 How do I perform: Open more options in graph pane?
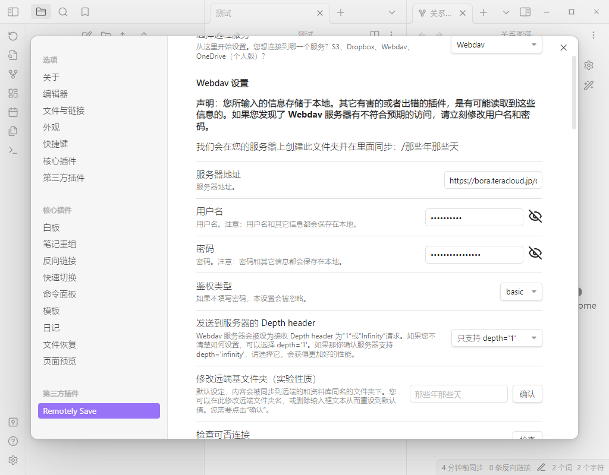tap(594, 35)
